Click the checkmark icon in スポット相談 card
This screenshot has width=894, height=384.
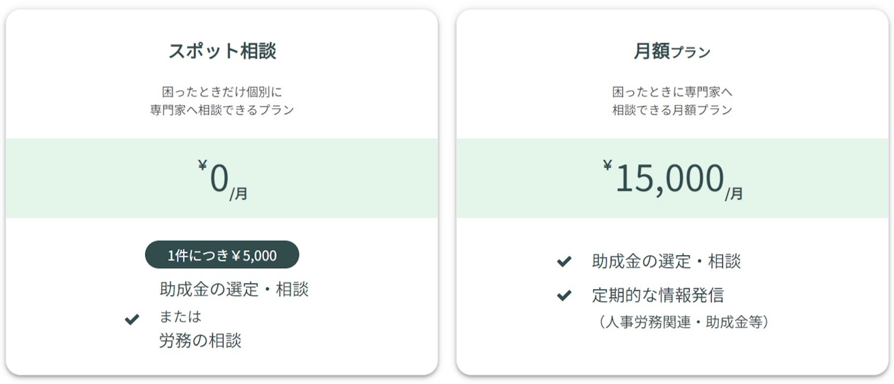[132, 320]
